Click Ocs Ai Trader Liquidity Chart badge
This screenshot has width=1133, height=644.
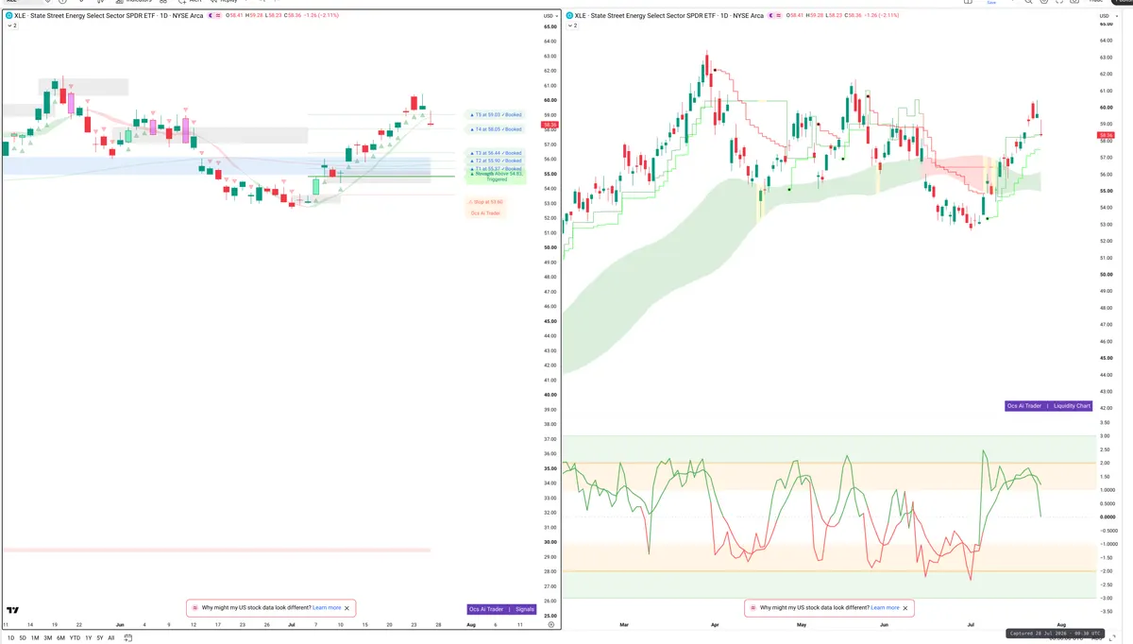(x=1048, y=406)
